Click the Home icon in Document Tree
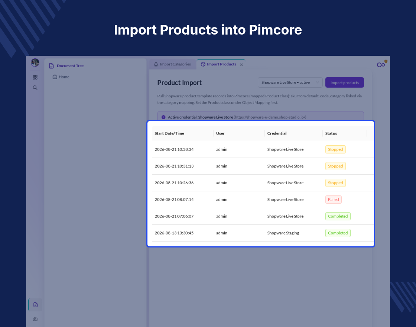Image resolution: width=416 pixels, height=327 pixels. pyautogui.click(x=55, y=77)
